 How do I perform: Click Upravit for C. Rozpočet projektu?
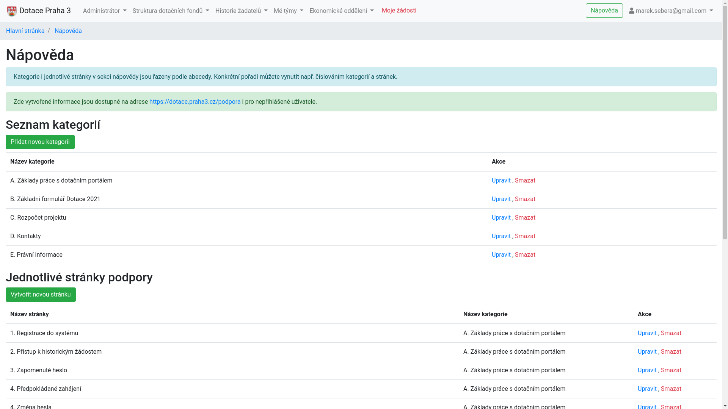point(501,218)
